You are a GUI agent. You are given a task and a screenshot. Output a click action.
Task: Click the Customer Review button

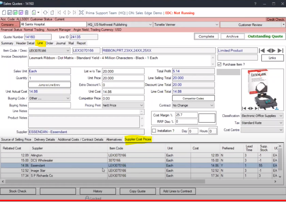point(250,25)
